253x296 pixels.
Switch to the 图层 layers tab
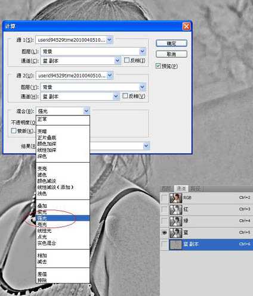(166, 188)
